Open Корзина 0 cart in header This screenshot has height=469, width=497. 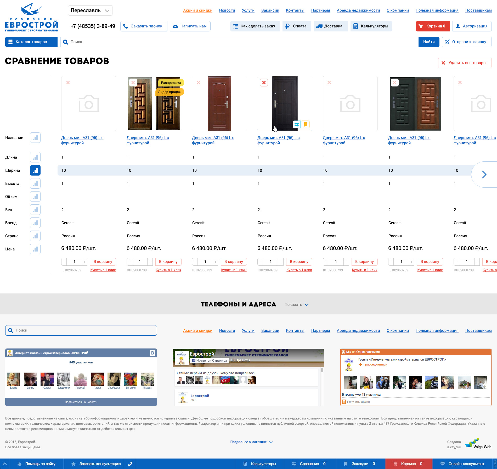(433, 26)
